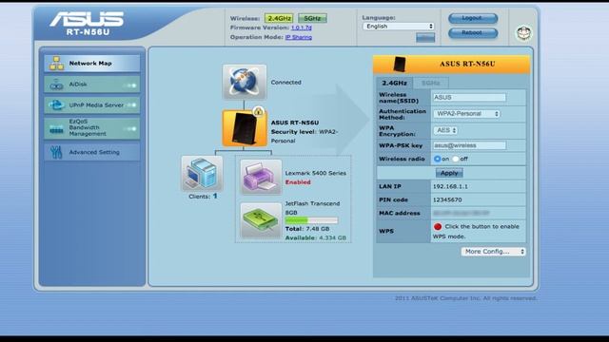Click the ASUS logo

[x=87, y=19]
